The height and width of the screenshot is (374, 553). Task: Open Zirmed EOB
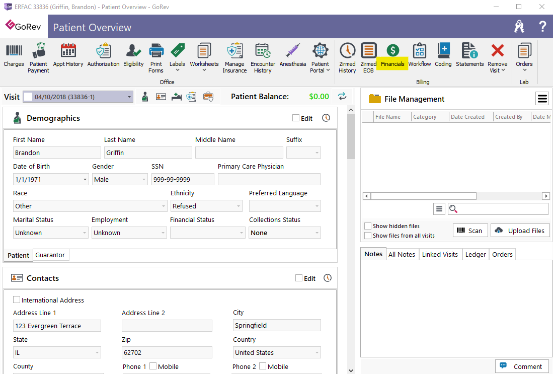[x=368, y=58]
